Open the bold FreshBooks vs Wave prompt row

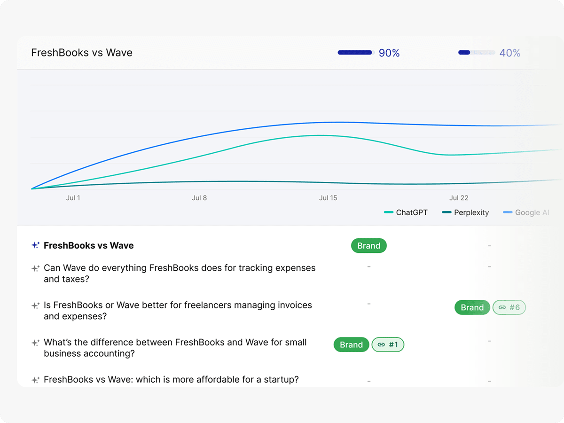88,245
